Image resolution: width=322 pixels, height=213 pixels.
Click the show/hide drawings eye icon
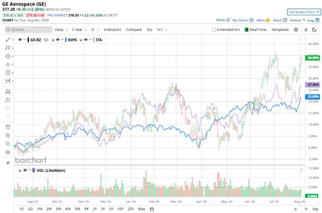(x=8, y=152)
